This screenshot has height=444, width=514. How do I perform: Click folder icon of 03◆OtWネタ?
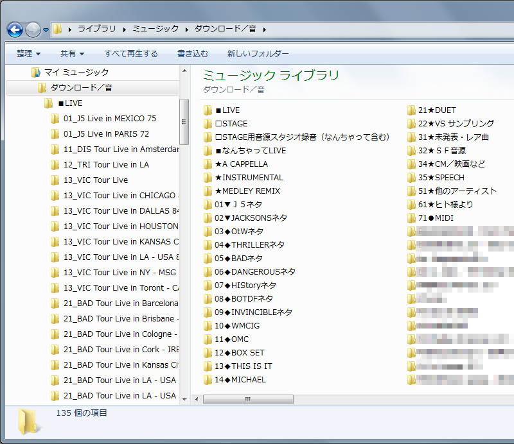click(x=208, y=232)
